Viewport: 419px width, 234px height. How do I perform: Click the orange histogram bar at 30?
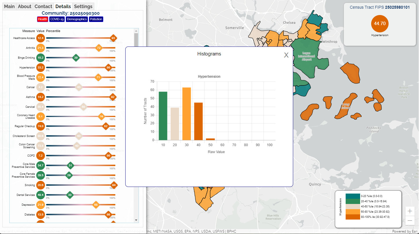[x=186, y=114]
